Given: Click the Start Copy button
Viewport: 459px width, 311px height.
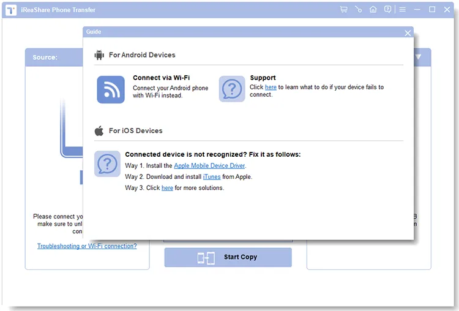Looking at the screenshot, I should tap(228, 257).
